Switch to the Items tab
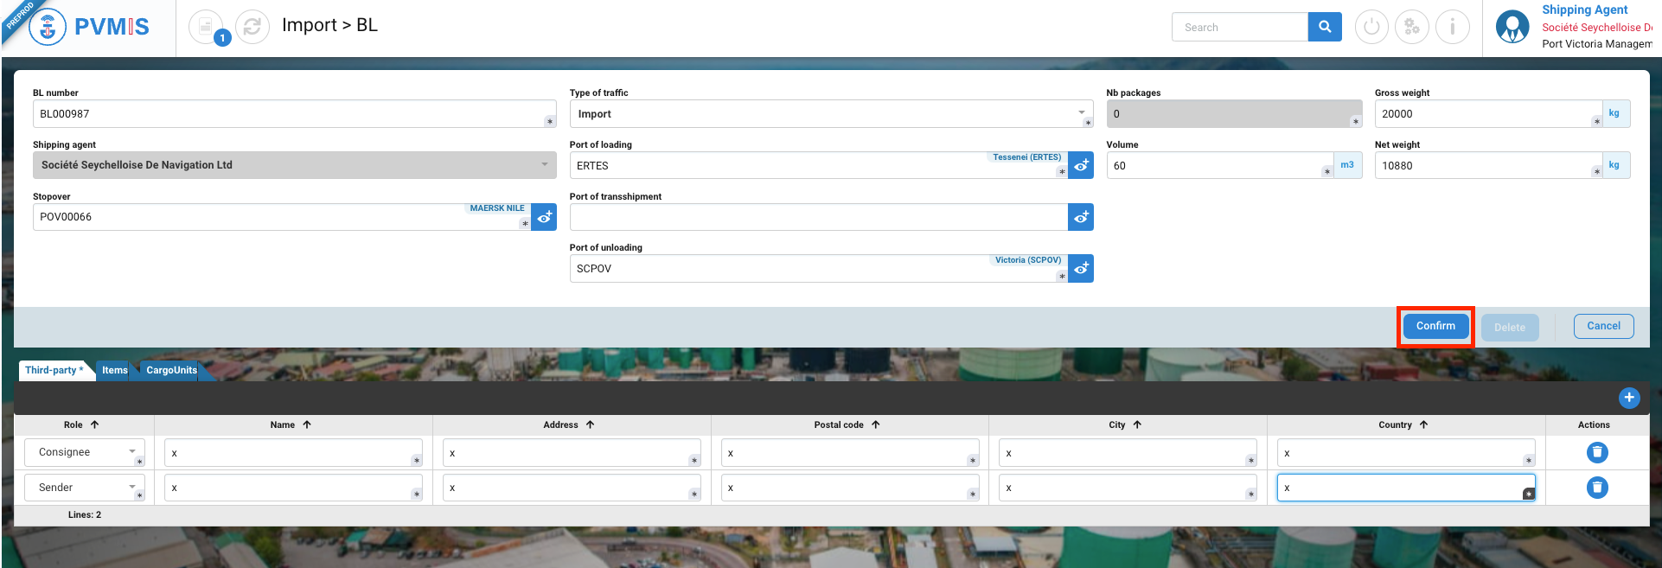This screenshot has width=1662, height=568. tap(114, 370)
